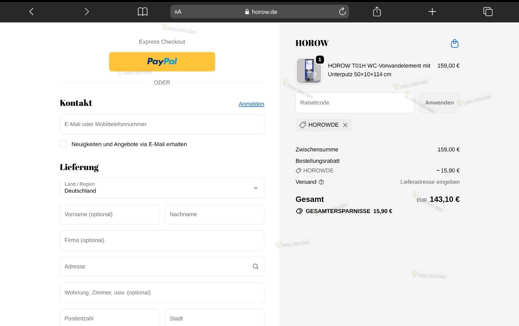Click the Gesamt amount 143,10 €
The image size is (519, 326).
pyautogui.click(x=445, y=199)
